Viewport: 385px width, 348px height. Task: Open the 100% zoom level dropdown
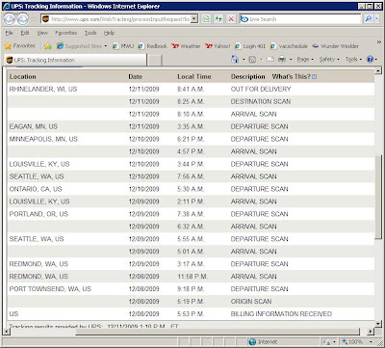pos(371,342)
